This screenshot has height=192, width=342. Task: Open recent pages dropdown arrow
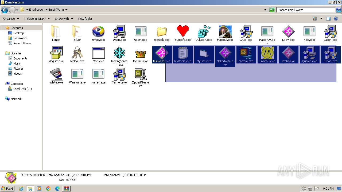[17, 10]
